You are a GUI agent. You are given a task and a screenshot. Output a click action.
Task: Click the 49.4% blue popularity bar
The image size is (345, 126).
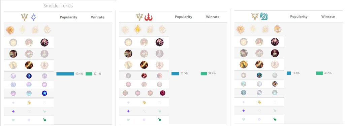[x=65, y=74]
